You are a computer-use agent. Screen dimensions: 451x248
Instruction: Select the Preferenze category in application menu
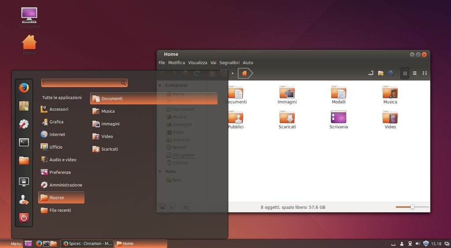pyautogui.click(x=60, y=172)
